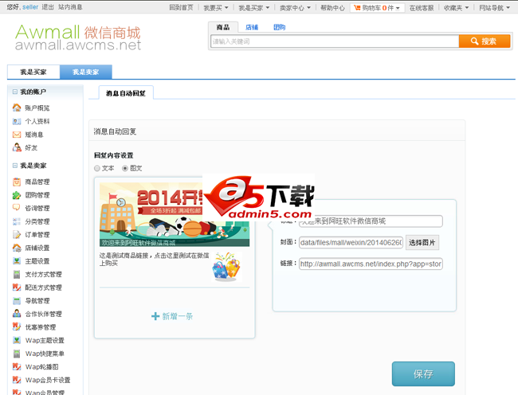Click the 选择图片 button
Screen dimensions: 518x395
tap(422, 243)
